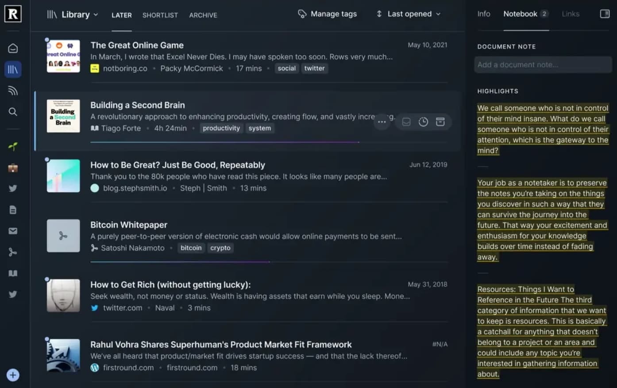Click the twitter tag on Great Online Game
617x388 pixels.
point(315,68)
